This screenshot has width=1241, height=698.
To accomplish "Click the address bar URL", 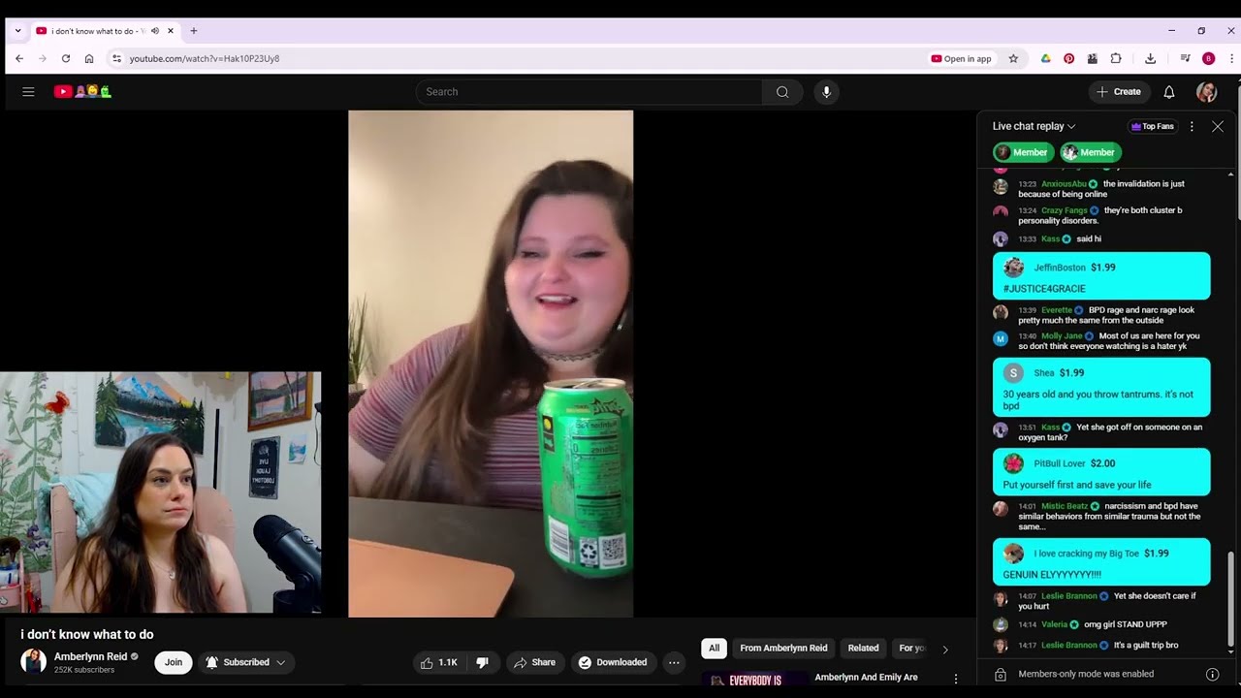I will point(205,58).
